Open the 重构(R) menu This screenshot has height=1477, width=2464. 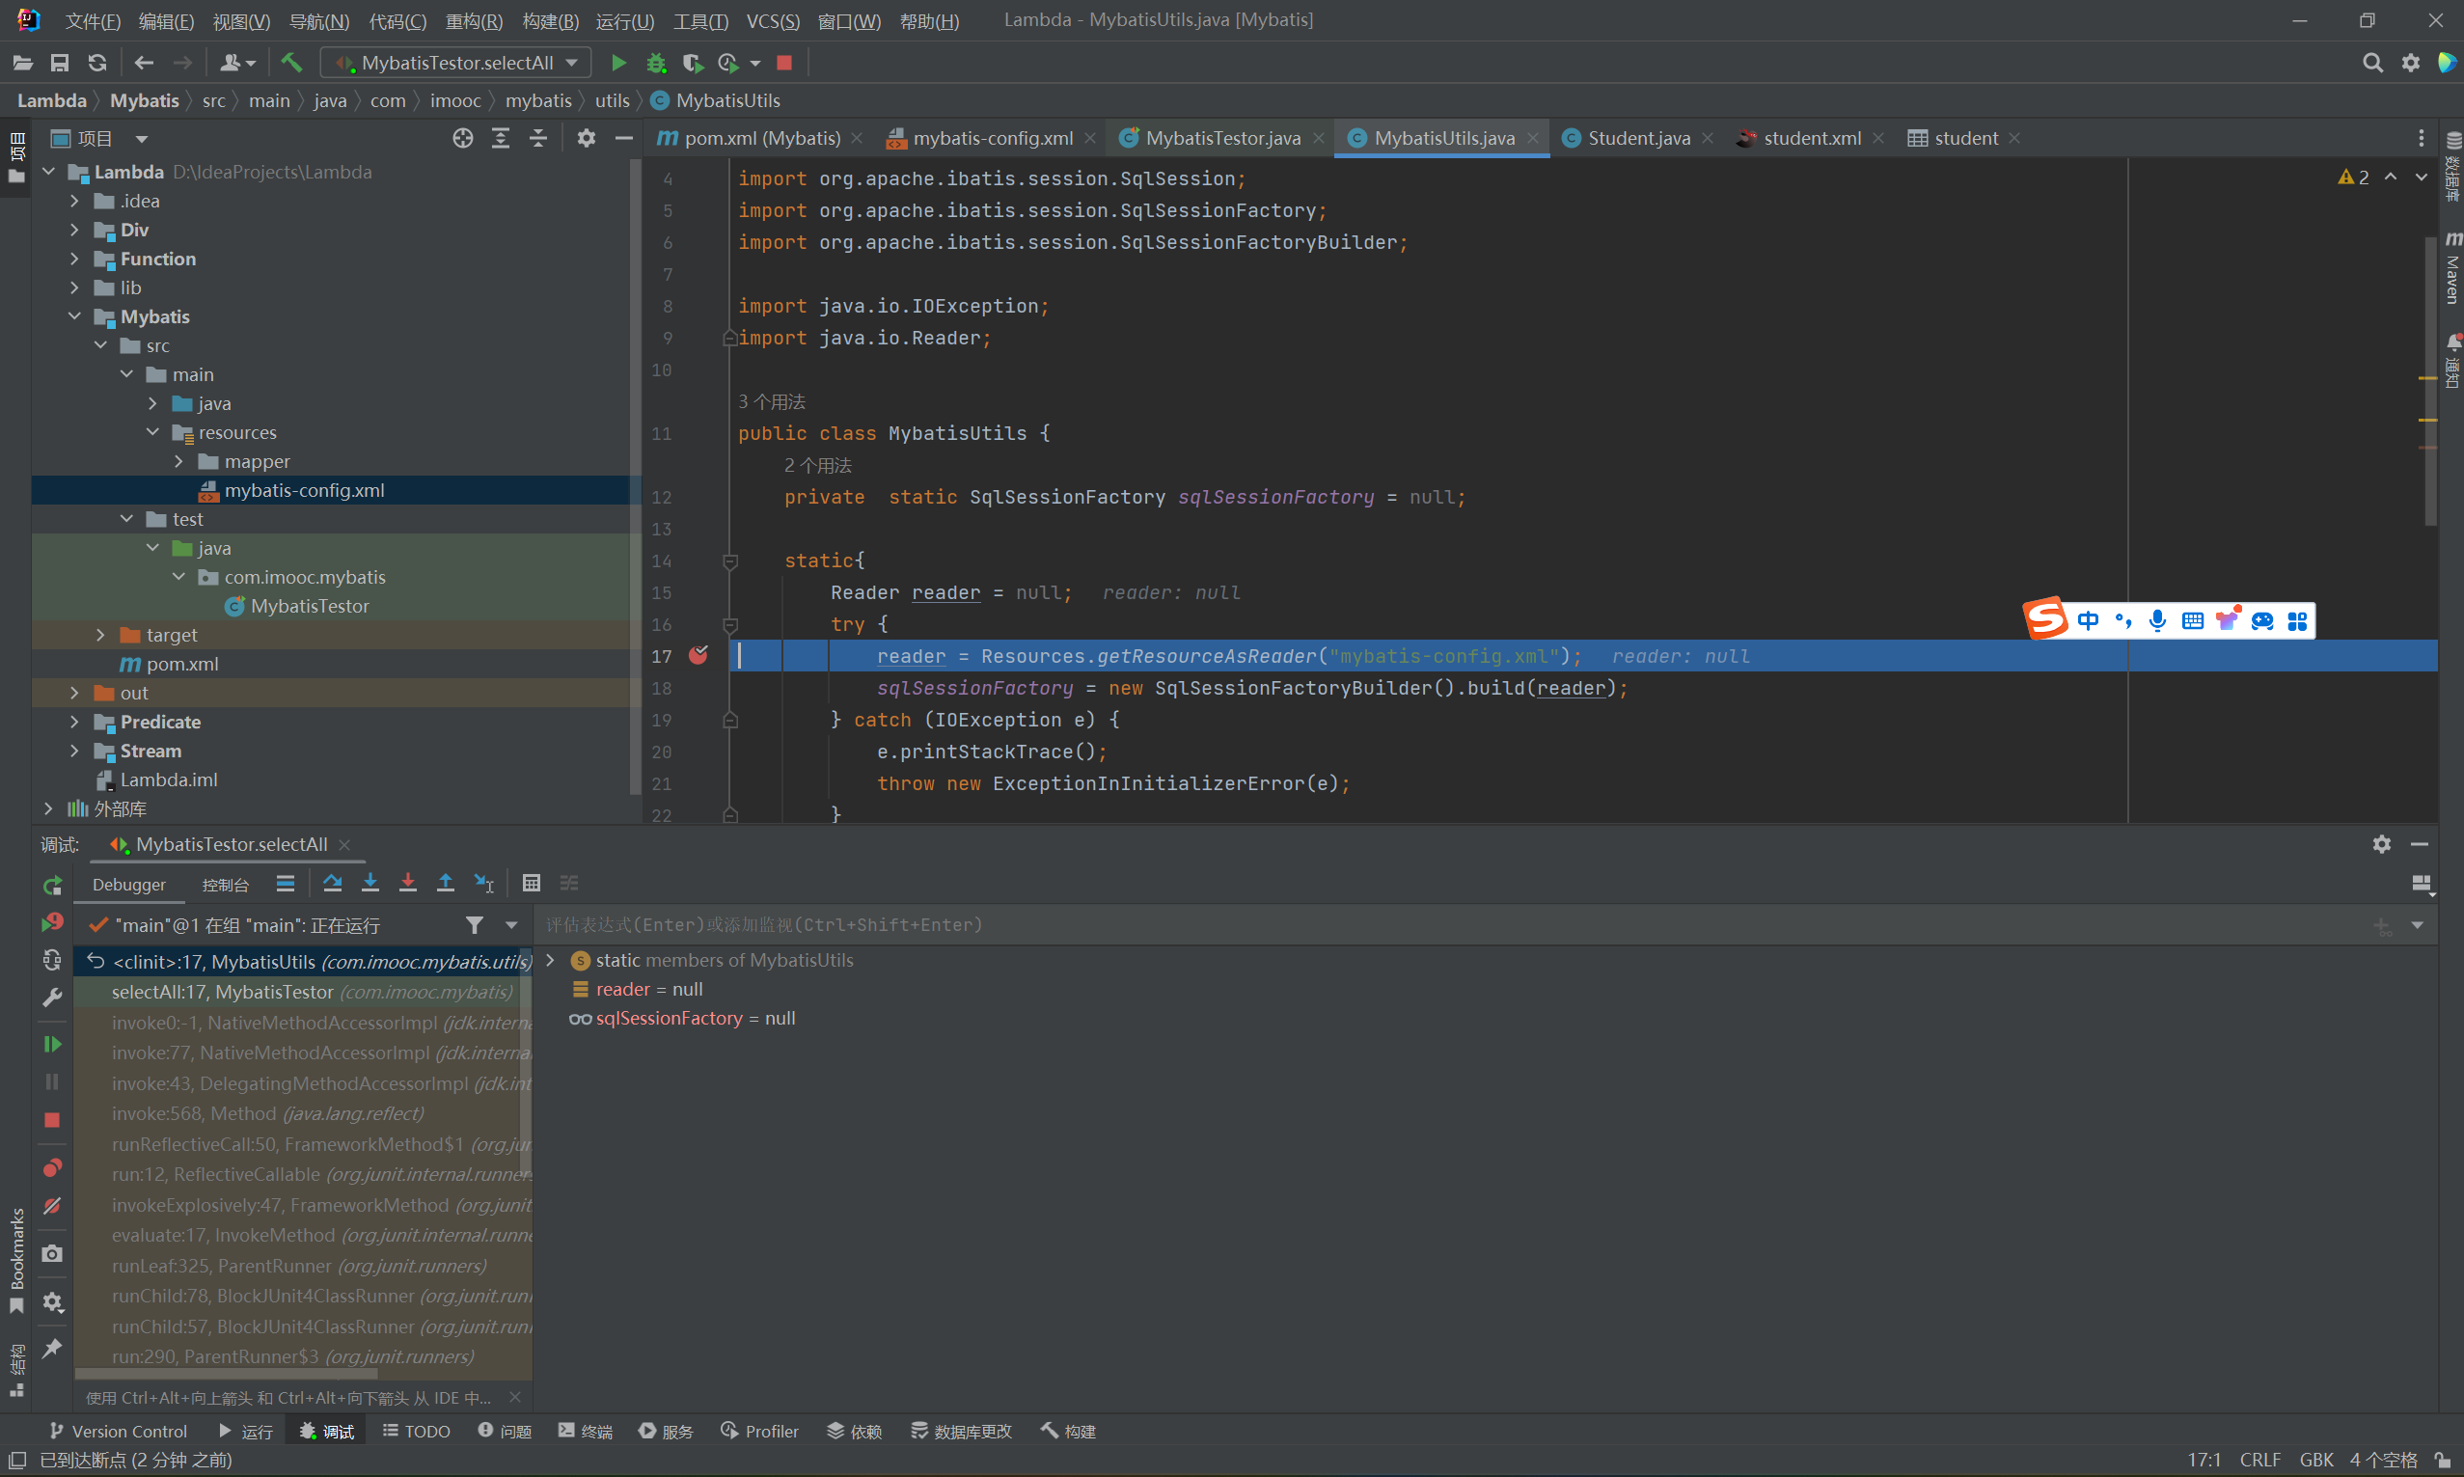point(474,21)
